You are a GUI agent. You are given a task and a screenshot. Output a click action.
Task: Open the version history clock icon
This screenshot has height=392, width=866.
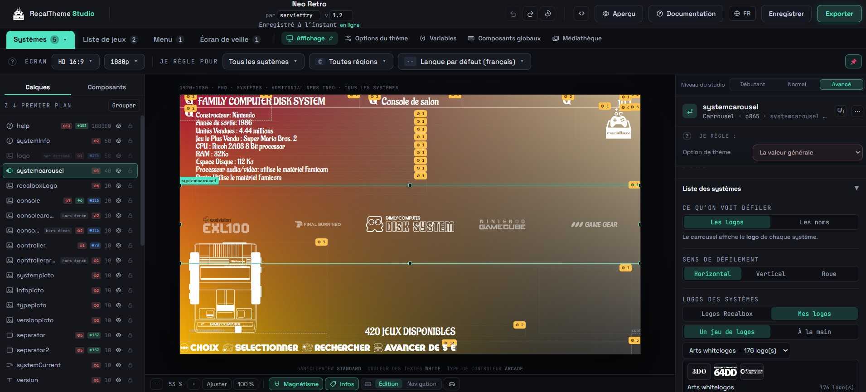click(x=547, y=14)
